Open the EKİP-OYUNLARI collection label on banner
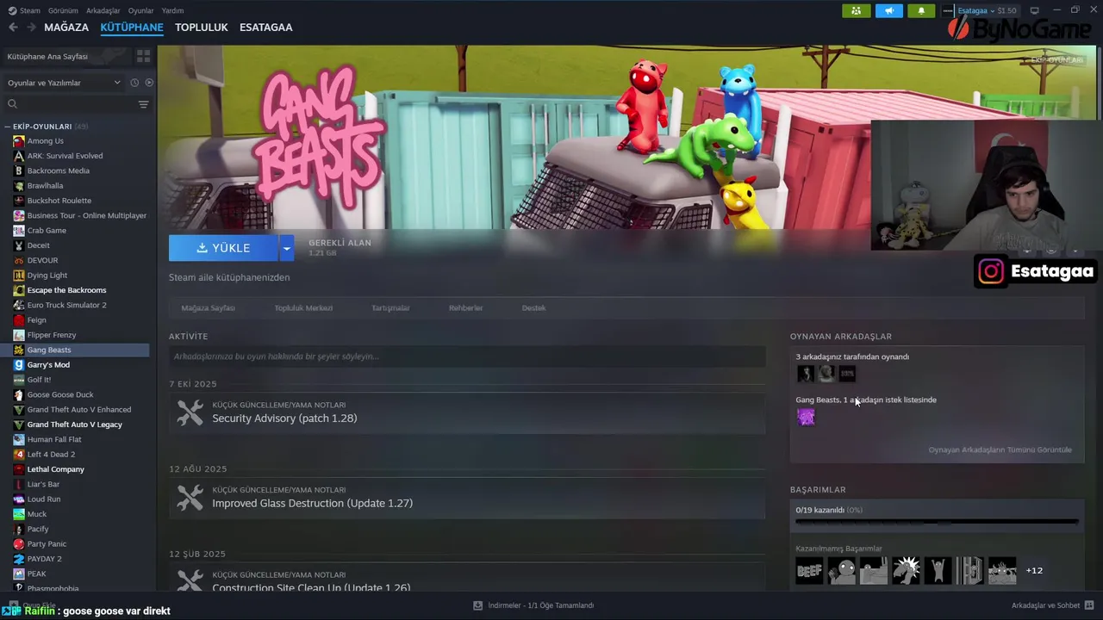 tap(1057, 60)
